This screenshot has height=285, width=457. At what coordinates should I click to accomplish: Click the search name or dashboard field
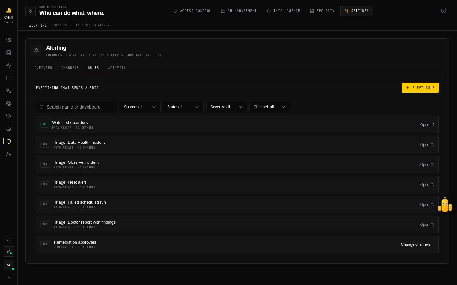[x=77, y=107]
